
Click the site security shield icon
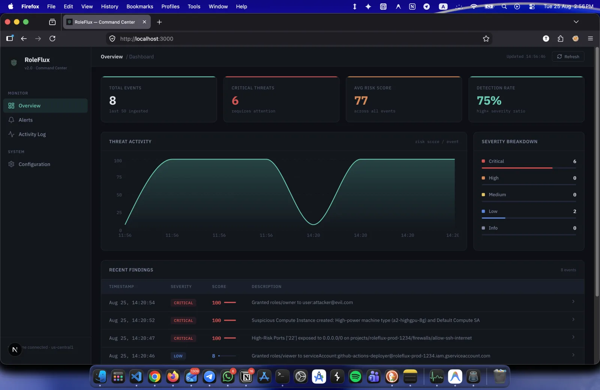[112, 39]
